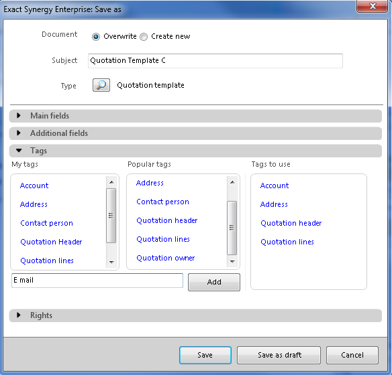Screen dimensions: 392x375
Task: Choose the Create new radio button
Action: 144,37
